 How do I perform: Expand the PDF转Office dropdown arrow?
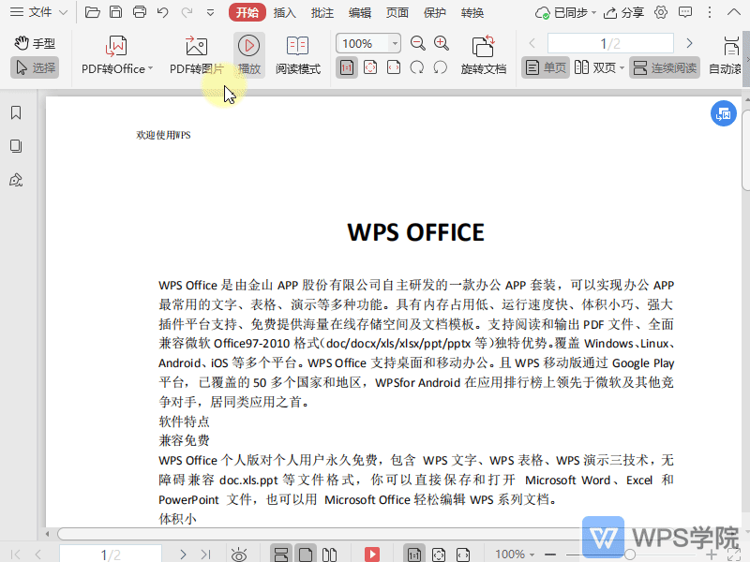(148, 67)
